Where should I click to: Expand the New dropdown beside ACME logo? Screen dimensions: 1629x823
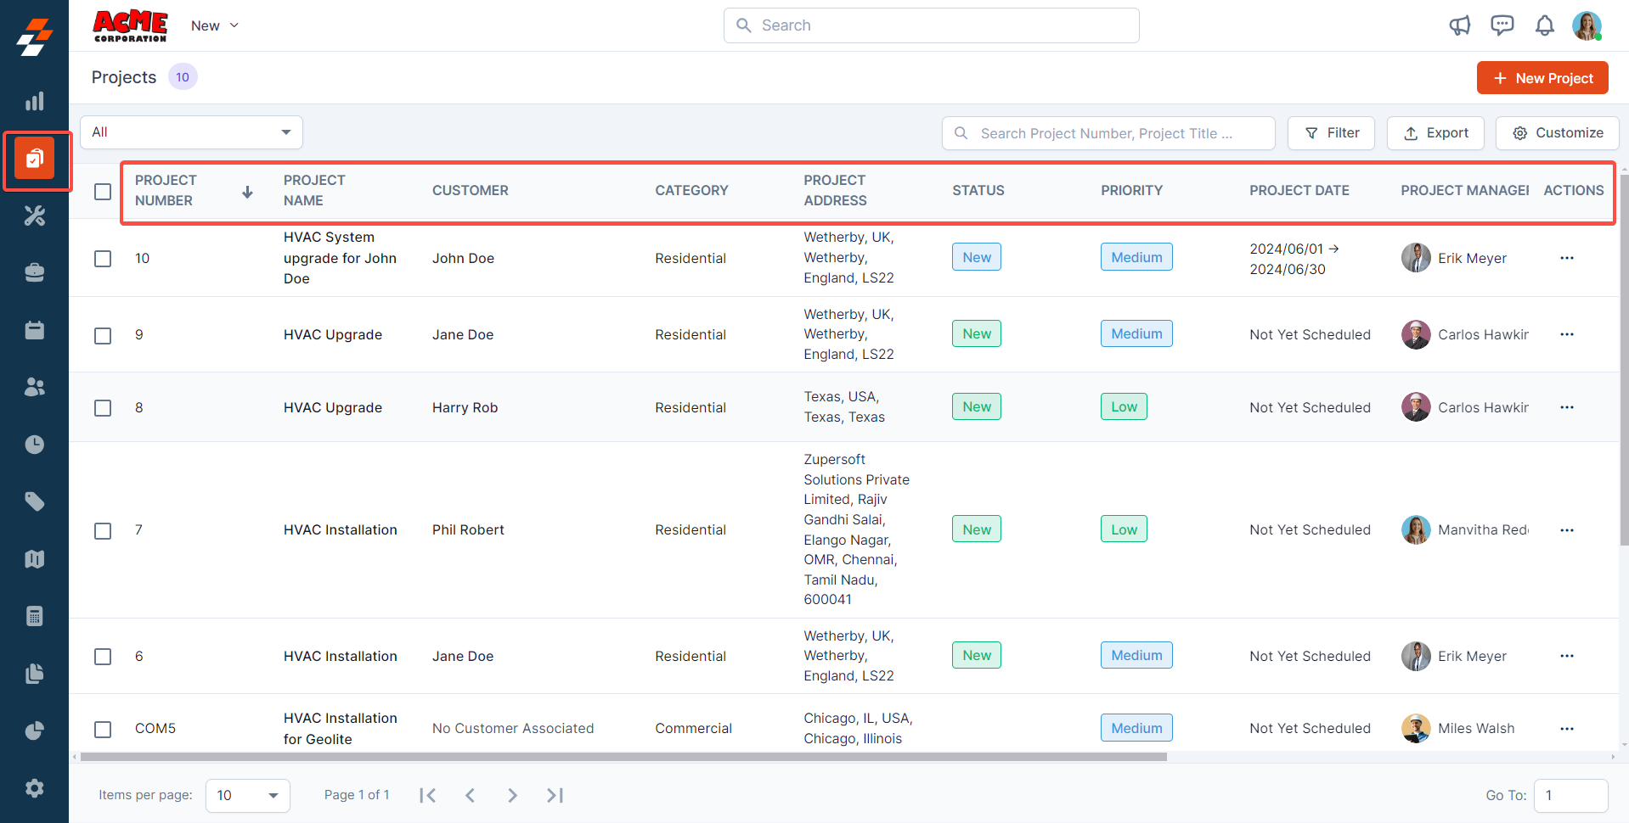pyautogui.click(x=215, y=25)
